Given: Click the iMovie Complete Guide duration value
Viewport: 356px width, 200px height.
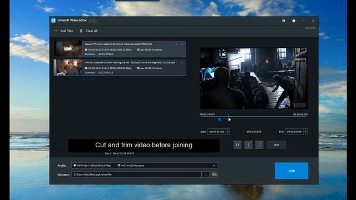Looking at the screenshot, I should tap(106, 73).
